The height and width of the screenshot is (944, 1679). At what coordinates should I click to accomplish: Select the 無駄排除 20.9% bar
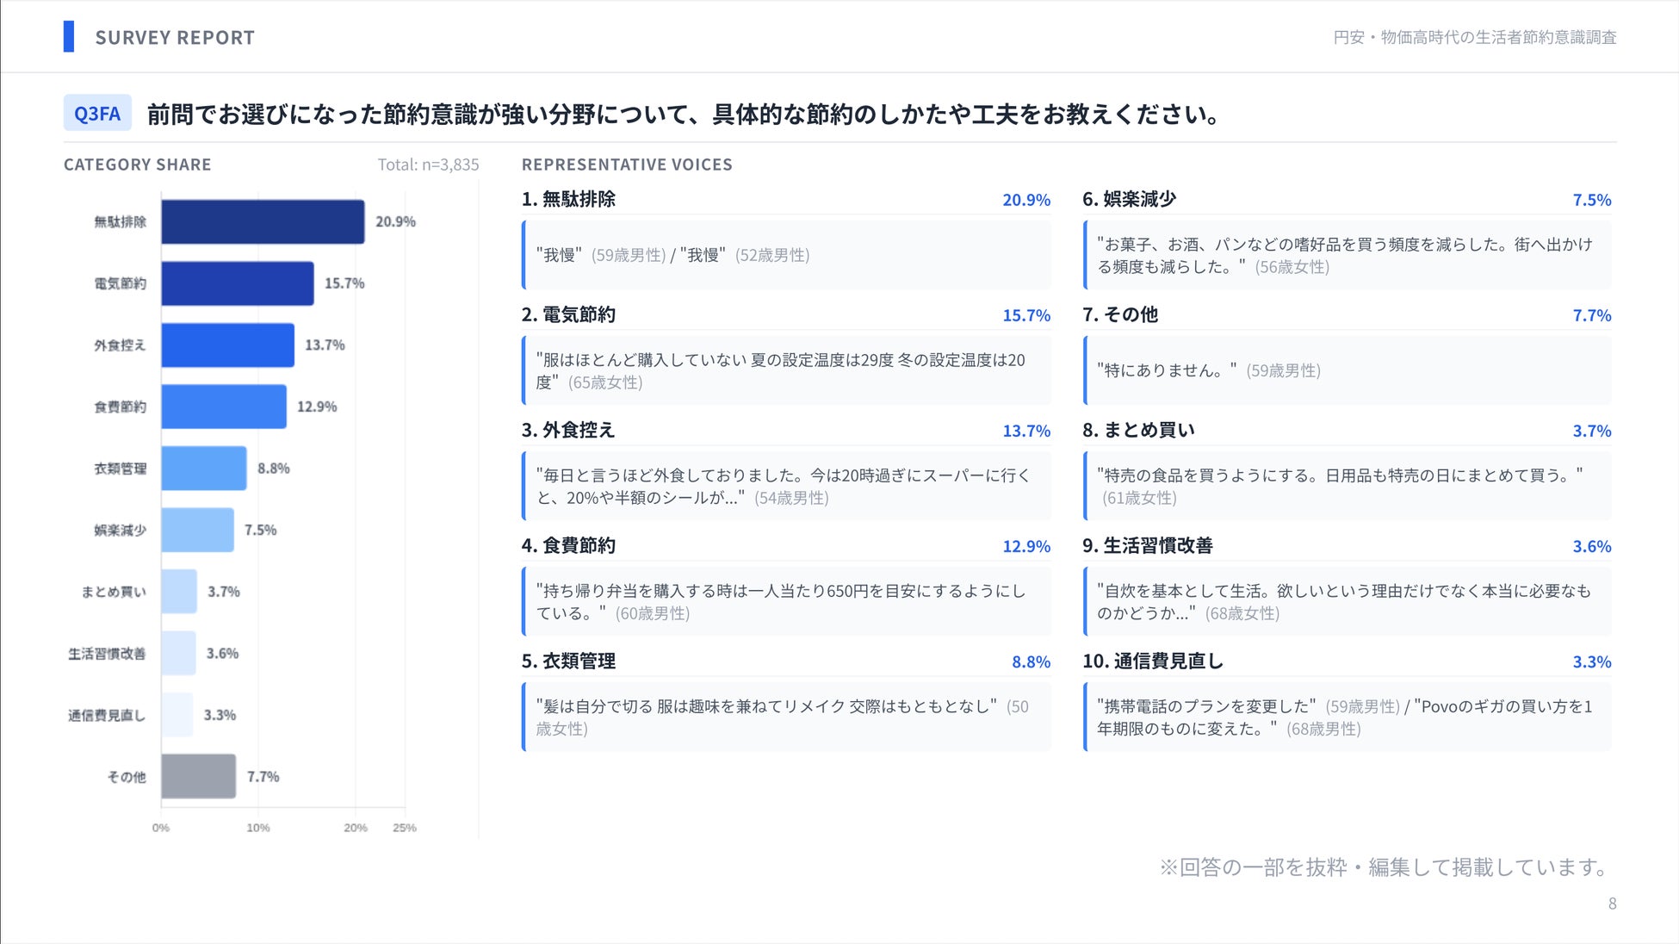pyautogui.click(x=263, y=221)
